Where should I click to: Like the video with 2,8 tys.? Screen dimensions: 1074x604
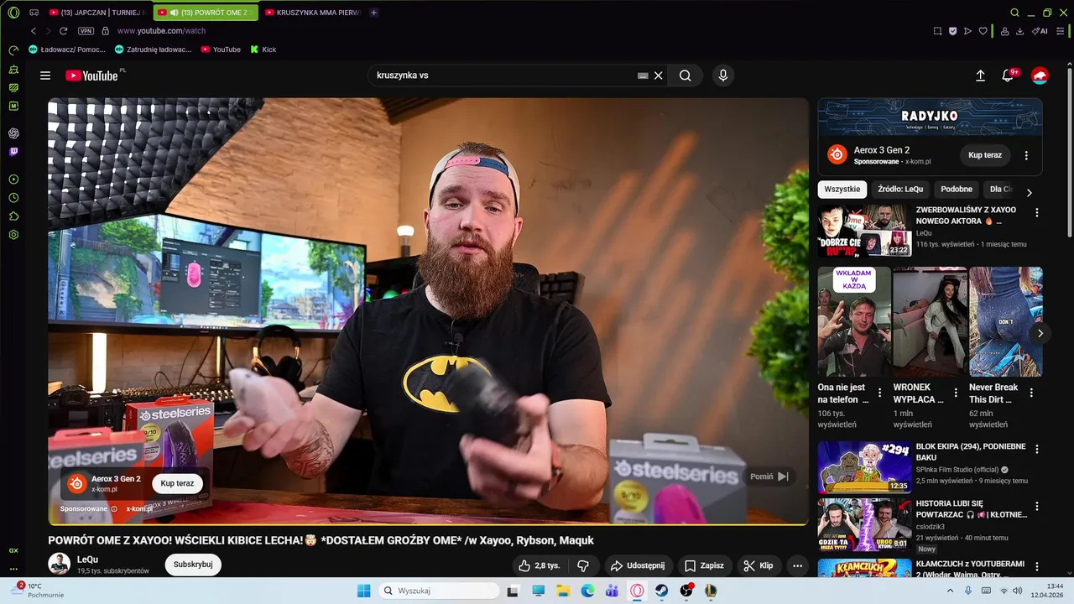[x=540, y=565]
